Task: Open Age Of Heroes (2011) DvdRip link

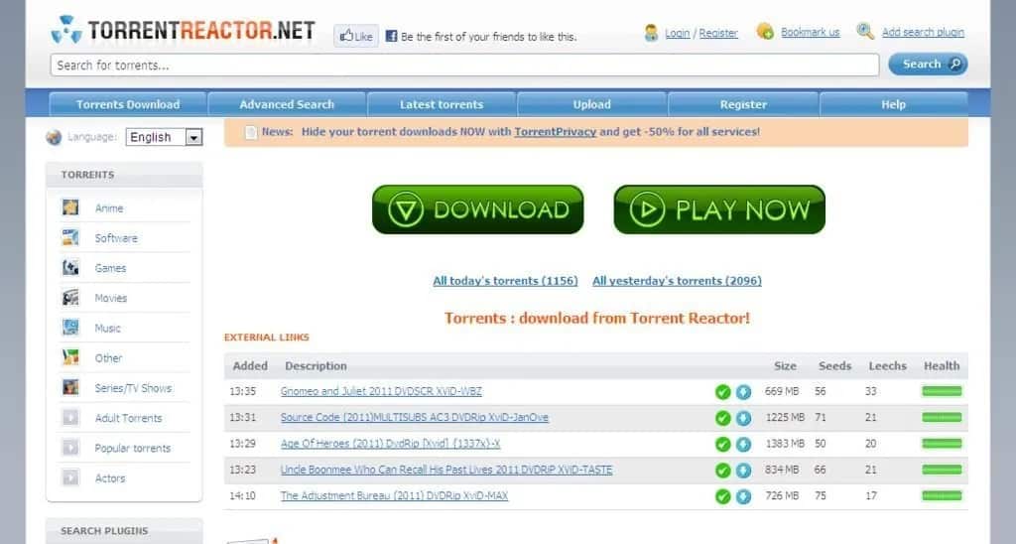Action: coord(390,444)
